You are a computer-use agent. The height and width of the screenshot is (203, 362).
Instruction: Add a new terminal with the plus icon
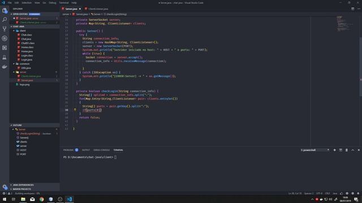pyautogui.click(x=334, y=150)
